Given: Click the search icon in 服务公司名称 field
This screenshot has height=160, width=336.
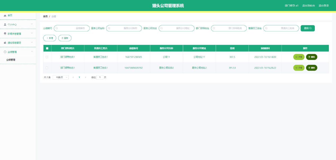Looking at the screenshot, I should [109, 28].
